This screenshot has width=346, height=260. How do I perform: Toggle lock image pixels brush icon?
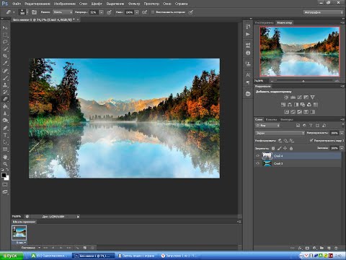click(x=279, y=148)
